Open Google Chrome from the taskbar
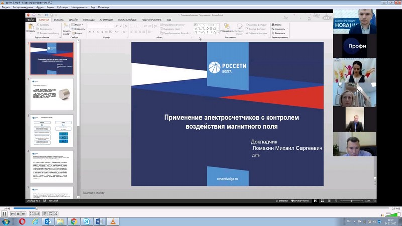The image size is (402, 226). 74,221
